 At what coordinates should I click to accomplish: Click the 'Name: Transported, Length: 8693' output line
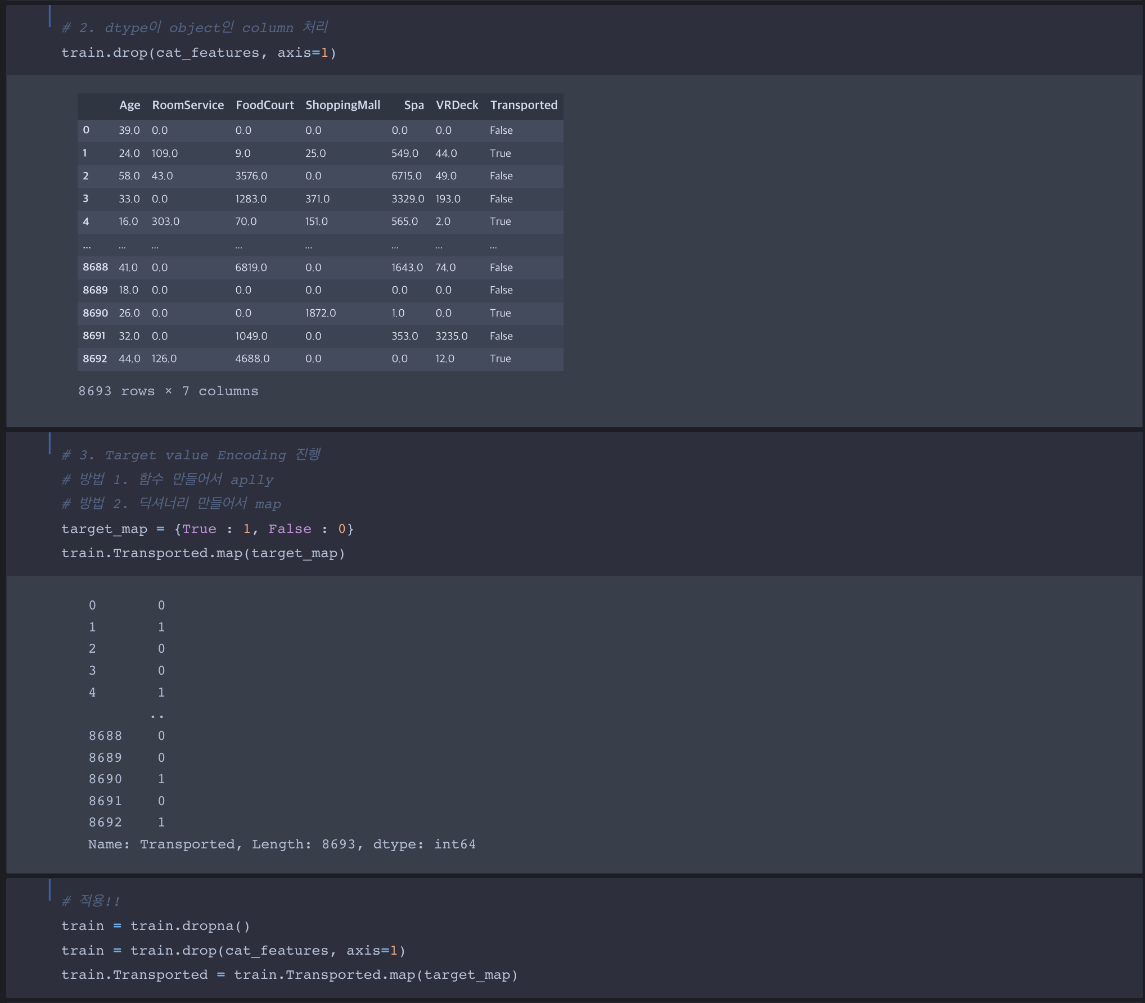tap(281, 844)
